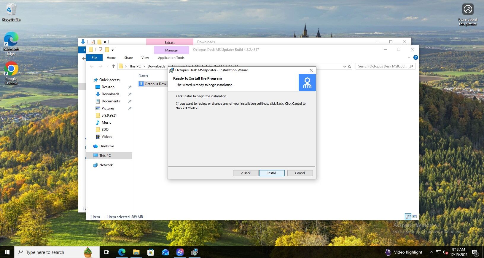
Task: Open Downloads in navigation pane
Action: coord(110,94)
